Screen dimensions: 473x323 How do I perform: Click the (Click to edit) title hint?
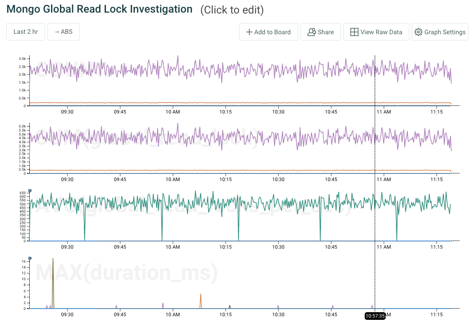tap(232, 10)
